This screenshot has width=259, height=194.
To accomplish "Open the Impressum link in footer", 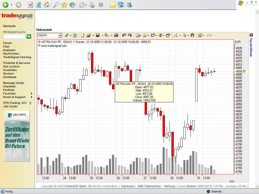I will tap(128, 186).
